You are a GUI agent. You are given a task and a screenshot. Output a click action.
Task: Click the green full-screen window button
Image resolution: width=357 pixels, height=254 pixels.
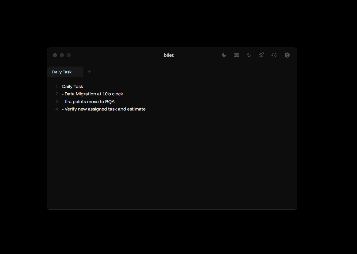(x=69, y=55)
